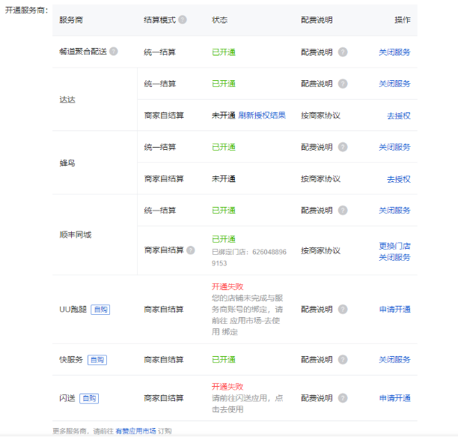Viewport: 458px width, 437px height.
Task: Open 配费说明 help icon in 快服务 row
Action: [x=343, y=360]
